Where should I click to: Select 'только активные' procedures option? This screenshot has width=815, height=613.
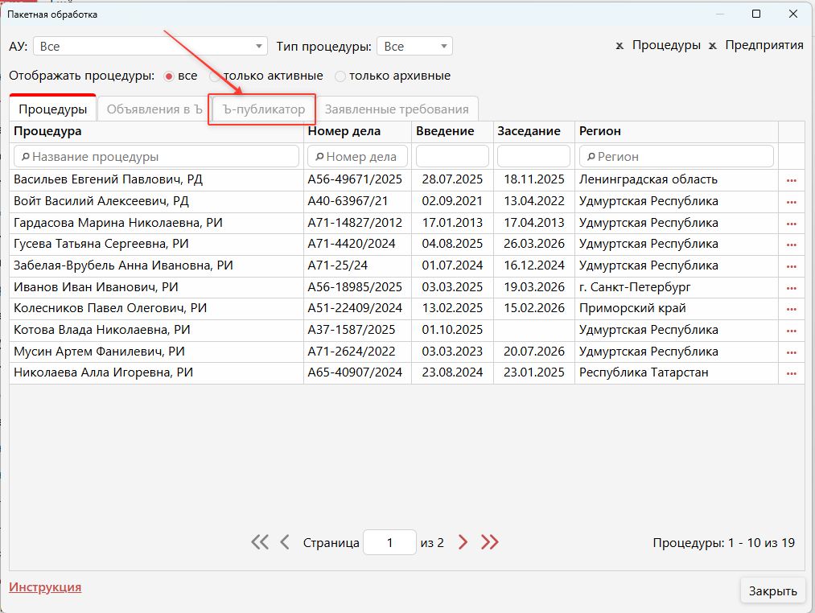215,76
